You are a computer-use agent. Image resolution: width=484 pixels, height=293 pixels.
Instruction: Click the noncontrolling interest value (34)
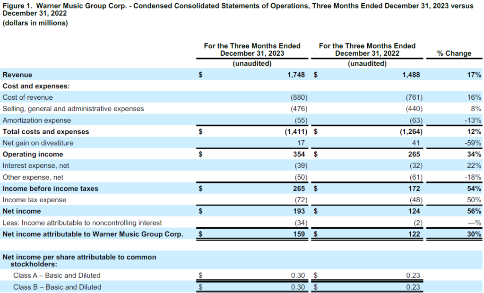[x=301, y=223]
